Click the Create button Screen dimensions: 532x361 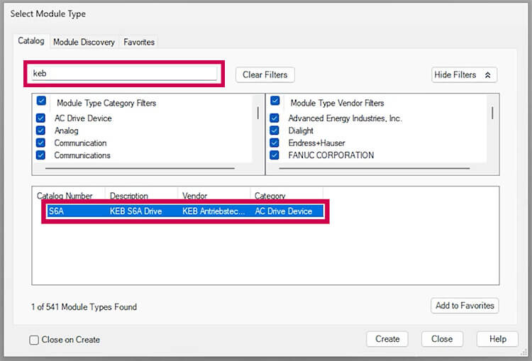click(x=387, y=339)
